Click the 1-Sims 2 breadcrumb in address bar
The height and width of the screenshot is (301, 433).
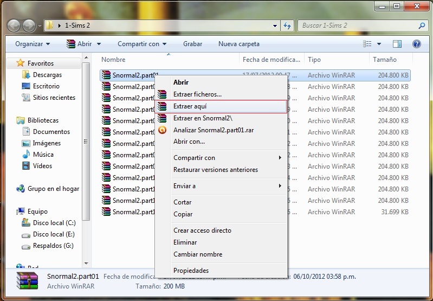pyautogui.click(x=77, y=25)
